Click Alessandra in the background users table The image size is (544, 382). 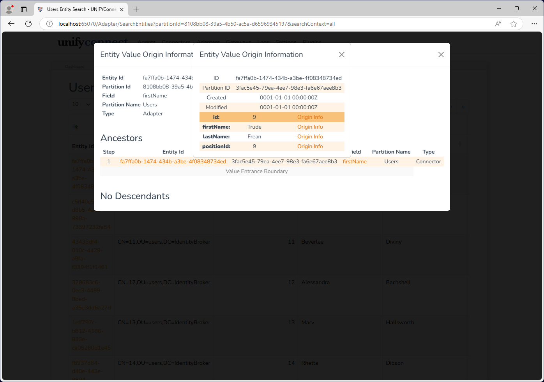coord(316,282)
